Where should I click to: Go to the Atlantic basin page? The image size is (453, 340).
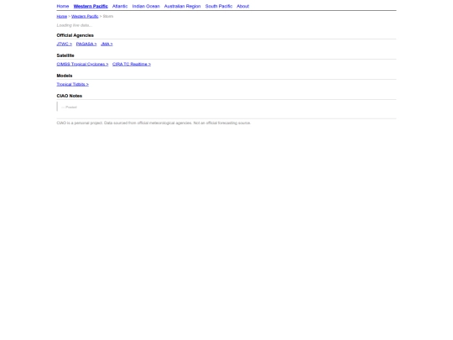coord(120,6)
